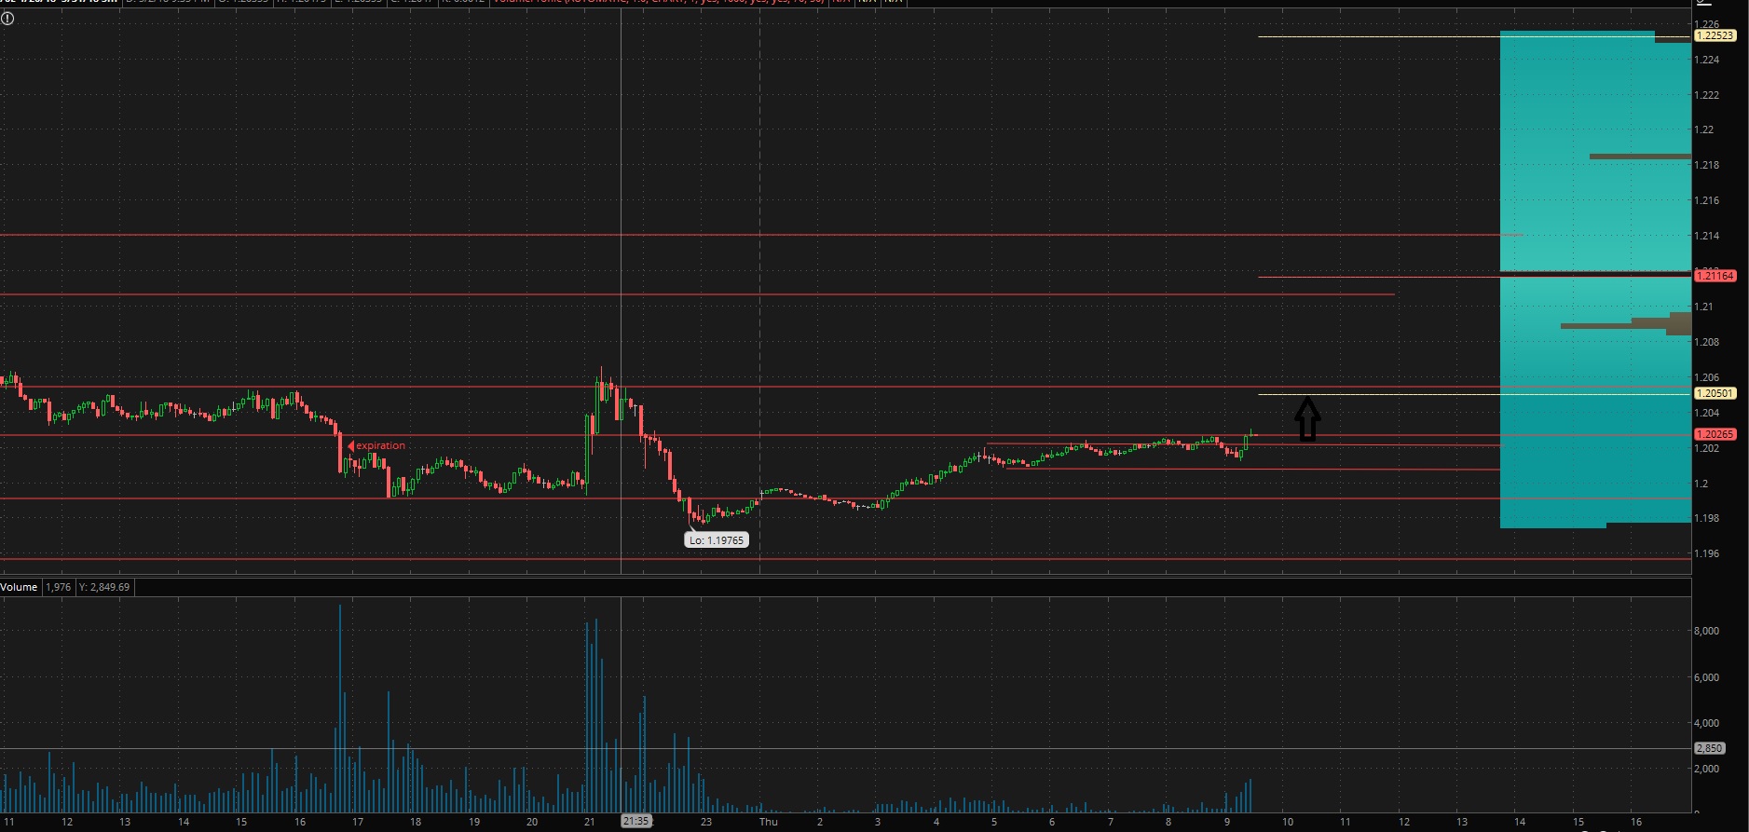Click the 1.218 price axis tick
1749x832 pixels.
(1707, 165)
